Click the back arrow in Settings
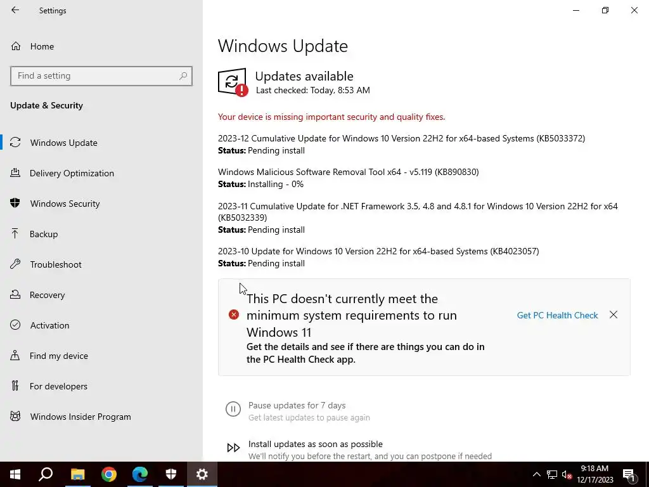Viewport: 649px width, 487px height. pos(15,10)
